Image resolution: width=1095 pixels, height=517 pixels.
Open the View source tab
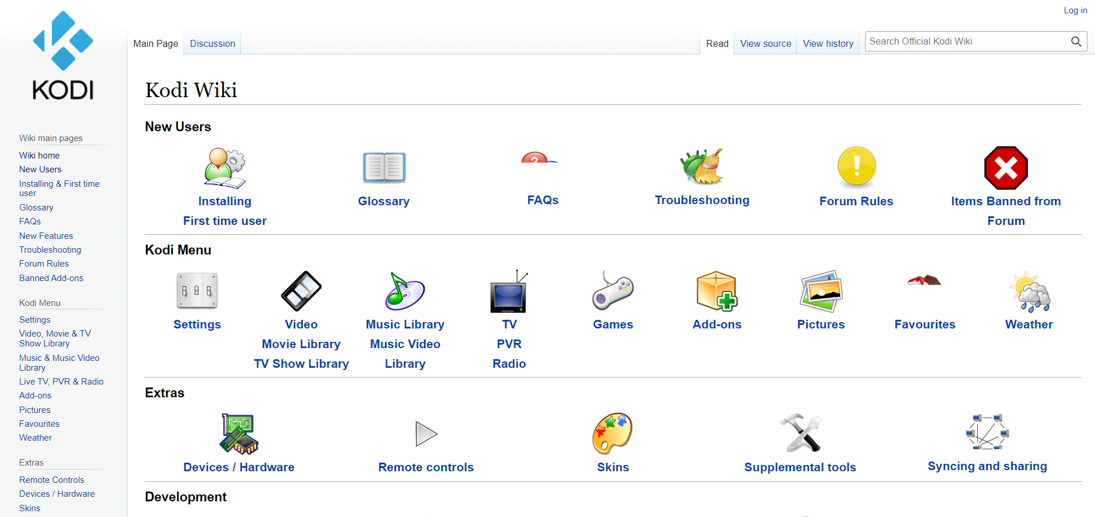pyautogui.click(x=766, y=43)
